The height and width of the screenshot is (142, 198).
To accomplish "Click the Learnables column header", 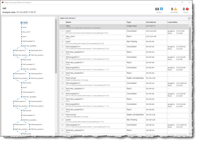I will coord(178,22).
